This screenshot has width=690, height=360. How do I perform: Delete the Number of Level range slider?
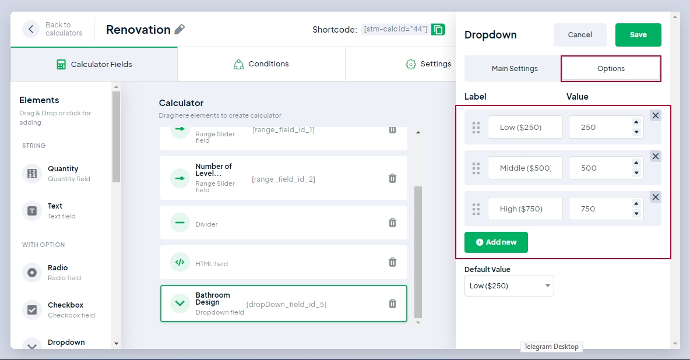click(393, 178)
